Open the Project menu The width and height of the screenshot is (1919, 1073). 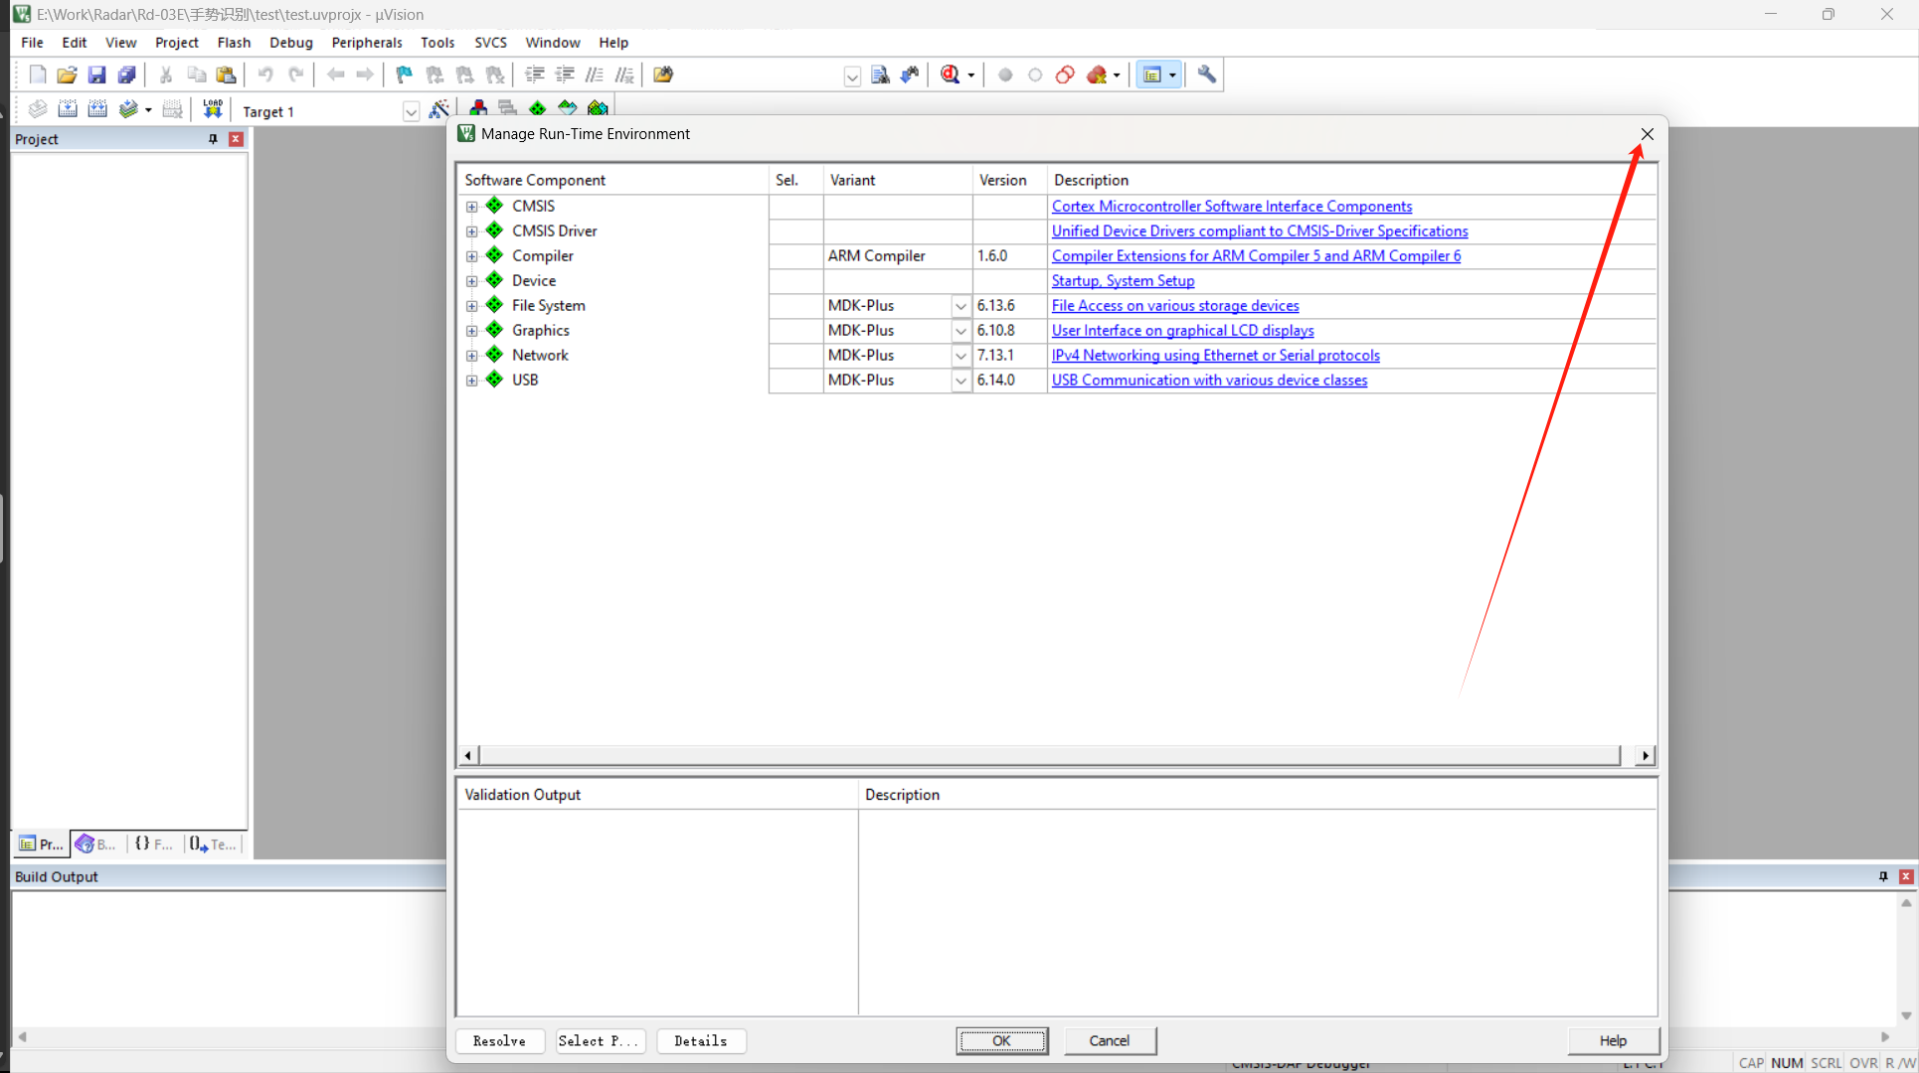176,42
